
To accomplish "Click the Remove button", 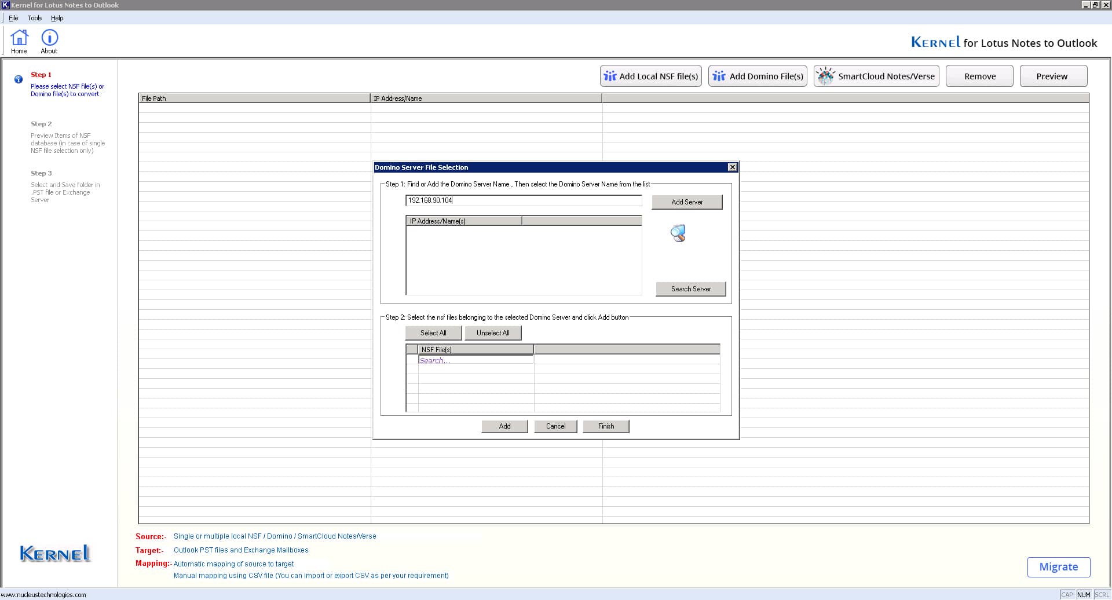I will coord(979,76).
